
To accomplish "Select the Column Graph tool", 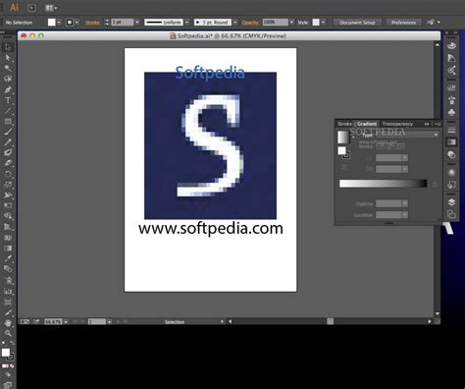I will 8,291.
